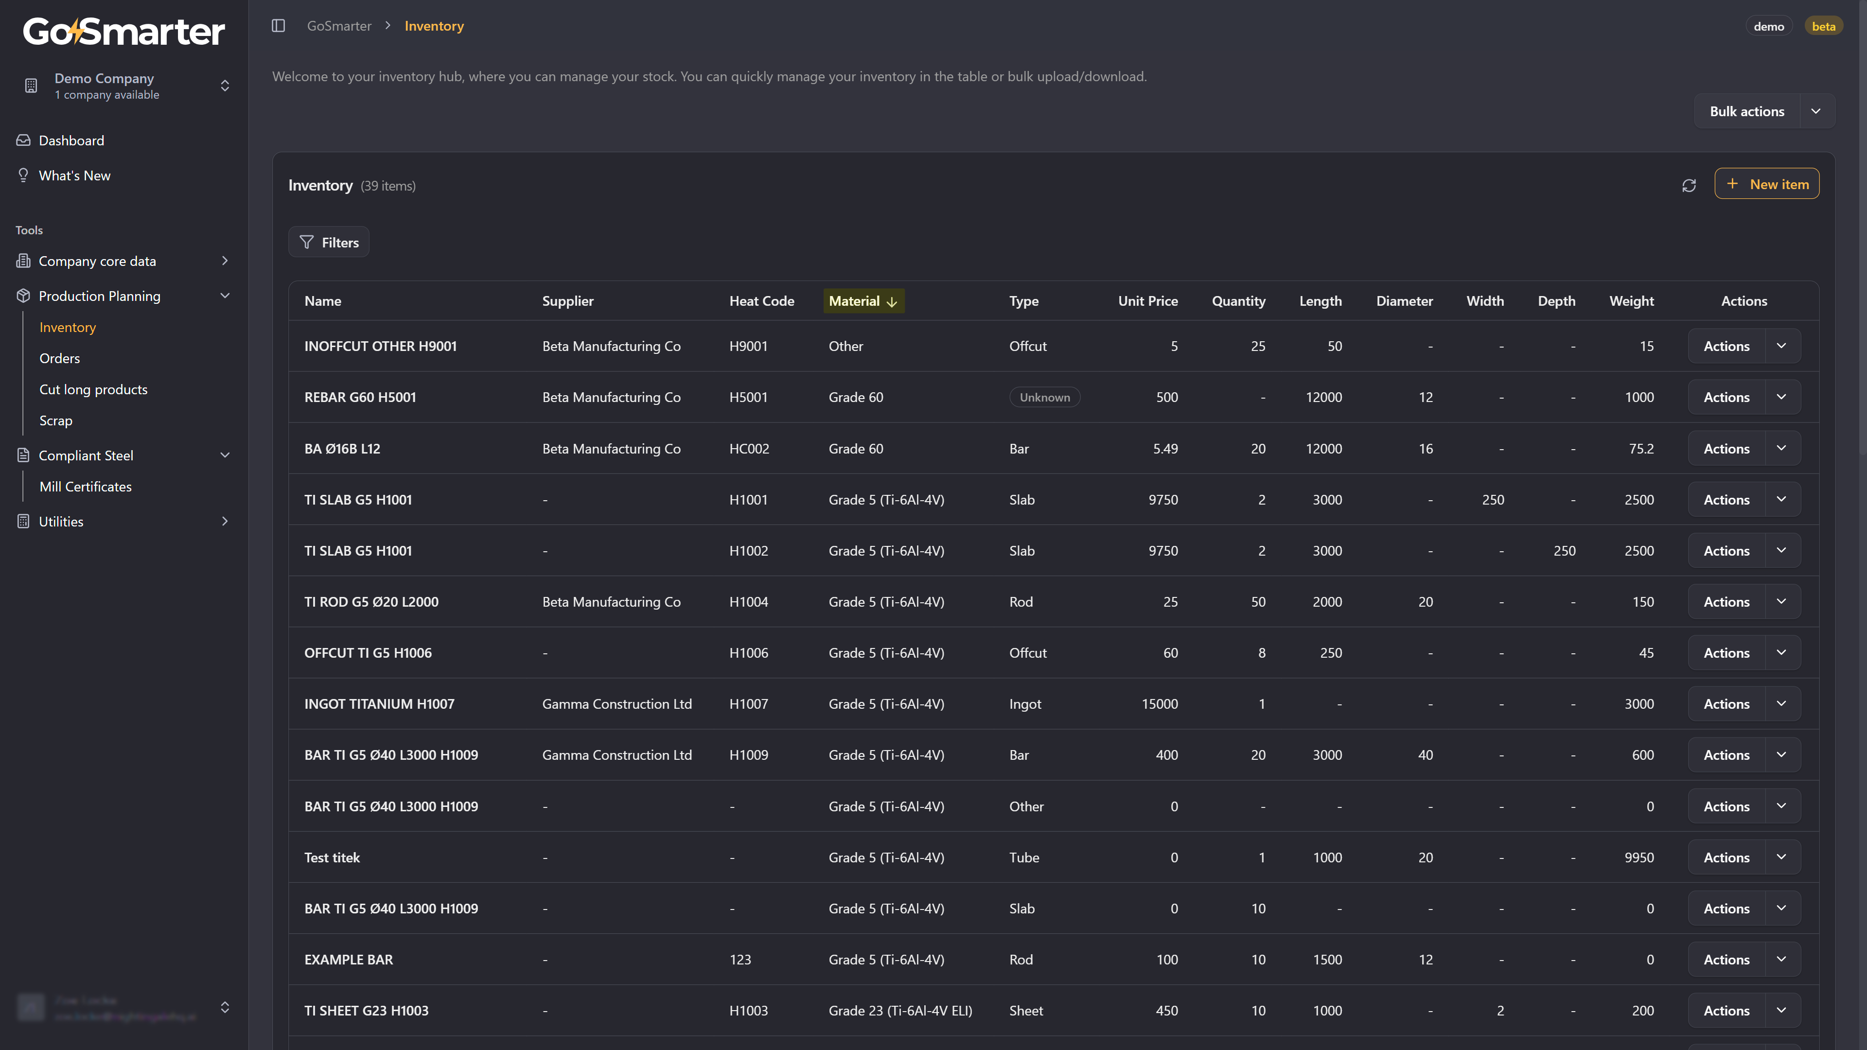Image resolution: width=1867 pixels, height=1050 pixels.
Task: Open user account menu at sidebar bottom
Action: [124, 1007]
